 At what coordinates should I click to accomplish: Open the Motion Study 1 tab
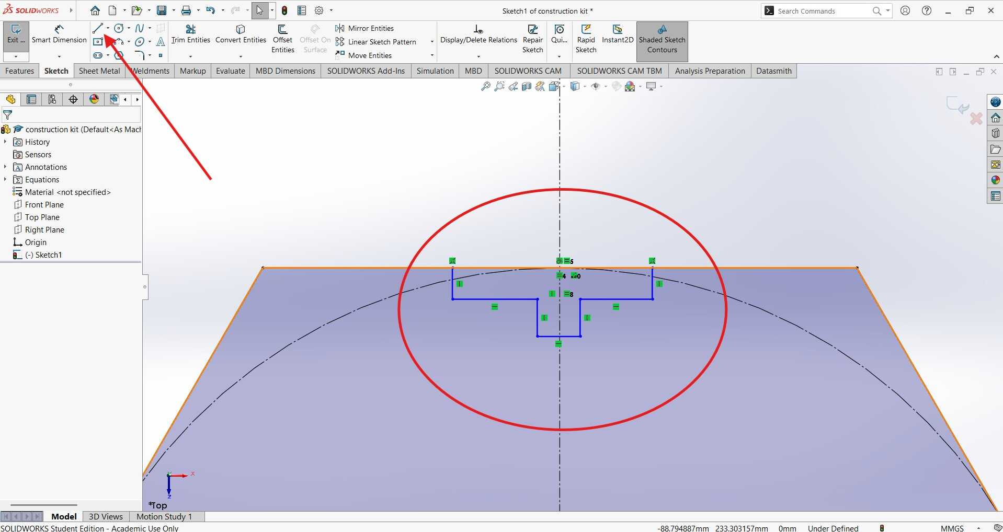coord(164,516)
